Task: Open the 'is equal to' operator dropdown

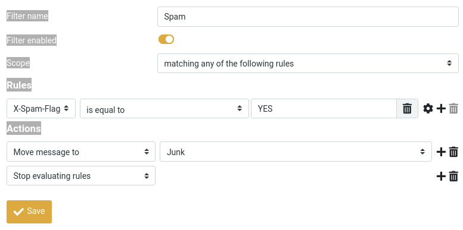Action: coord(164,109)
